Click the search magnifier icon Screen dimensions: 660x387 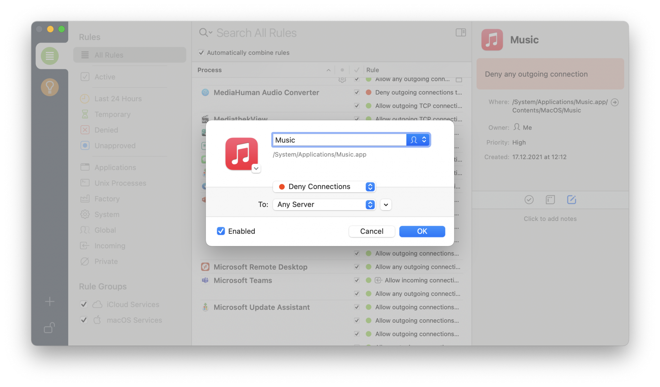[x=204, y=33]
